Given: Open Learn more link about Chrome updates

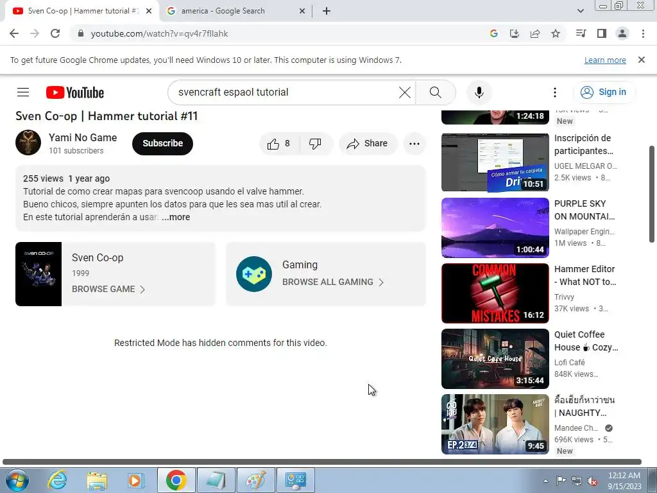Looking at the screenshot, I should pyautogui.click(x=605, y=60).
